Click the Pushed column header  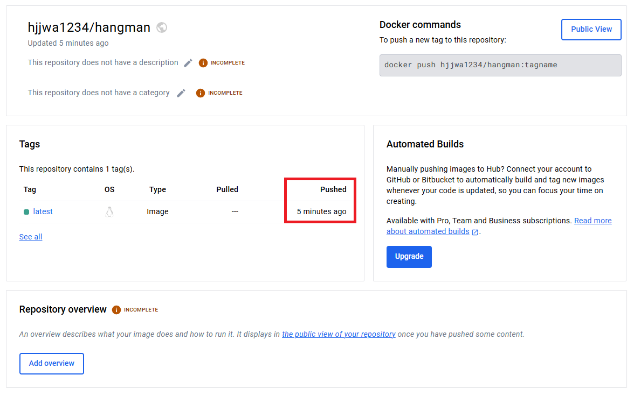pos(333,189)
